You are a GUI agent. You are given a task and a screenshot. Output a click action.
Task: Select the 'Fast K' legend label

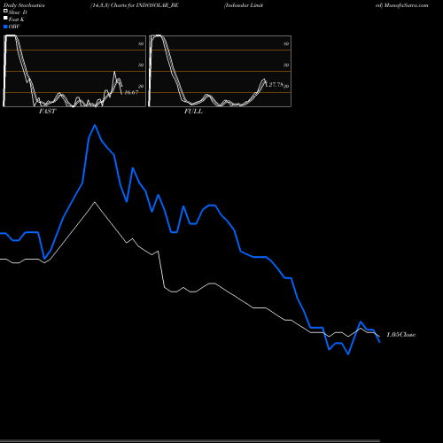(x=17, y=19)
